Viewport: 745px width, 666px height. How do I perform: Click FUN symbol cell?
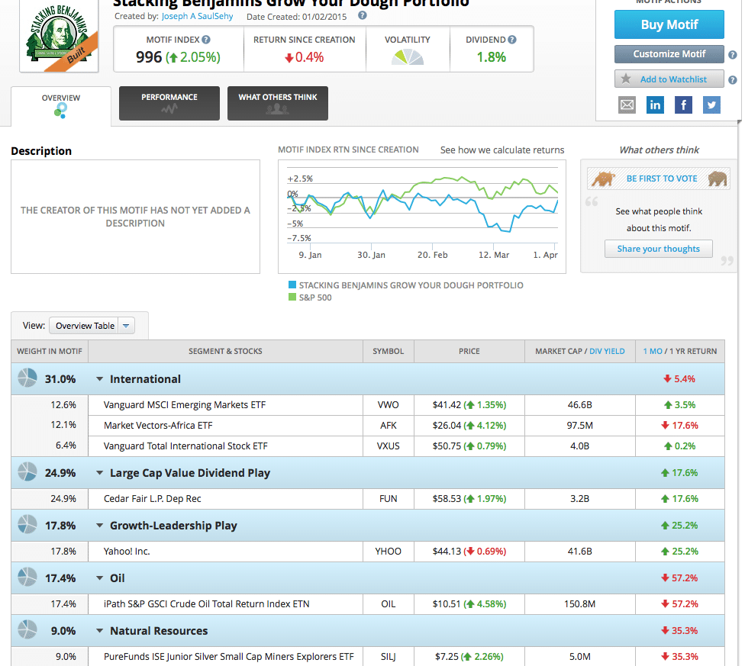[389, 499]
